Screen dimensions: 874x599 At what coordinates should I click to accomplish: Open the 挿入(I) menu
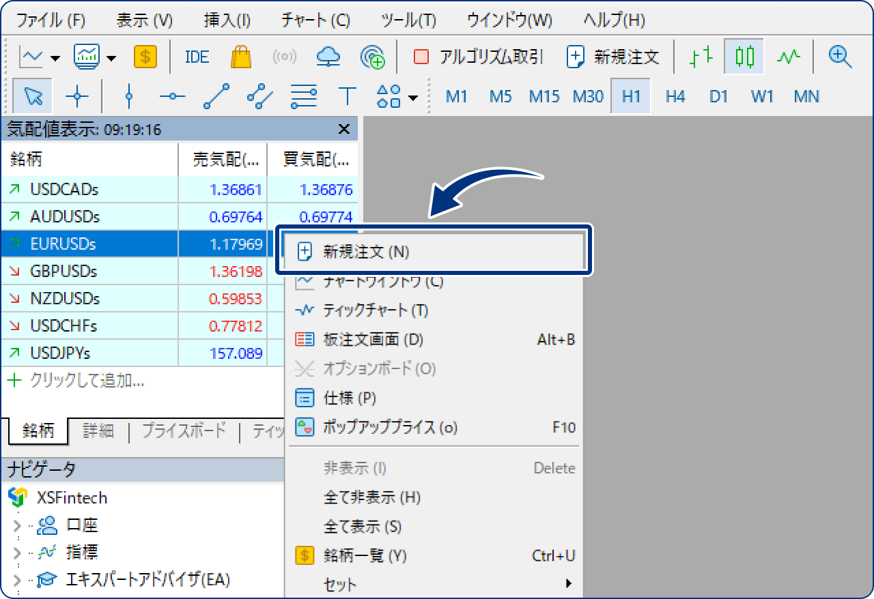227,20
